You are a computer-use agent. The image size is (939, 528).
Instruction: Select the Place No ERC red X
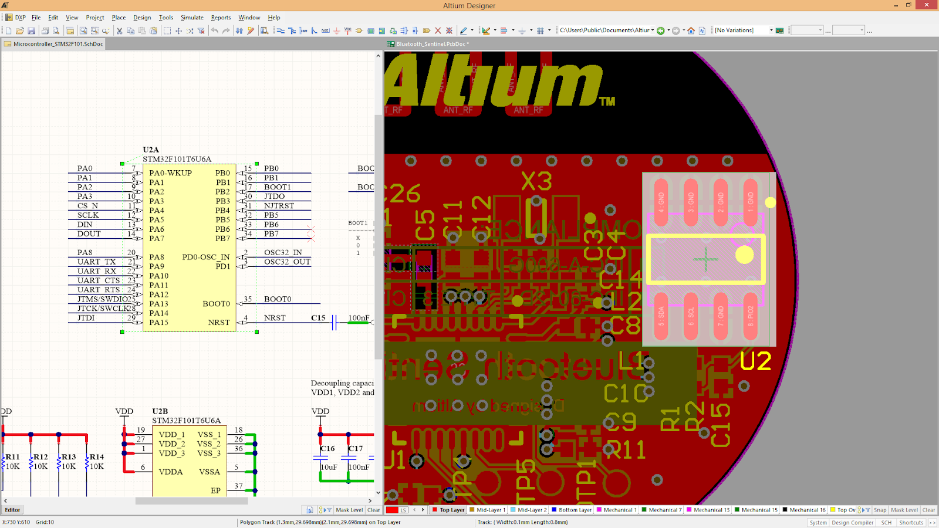(x=438, y=31)
